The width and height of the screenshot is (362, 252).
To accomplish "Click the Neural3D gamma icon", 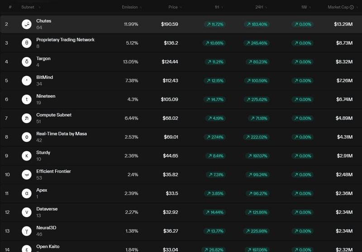I will pos(27,231).
